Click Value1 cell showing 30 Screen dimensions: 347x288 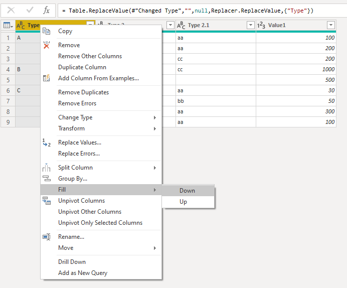296,90
